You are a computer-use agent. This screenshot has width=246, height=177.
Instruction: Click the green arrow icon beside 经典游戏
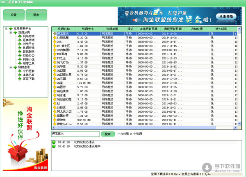(20, 40)
